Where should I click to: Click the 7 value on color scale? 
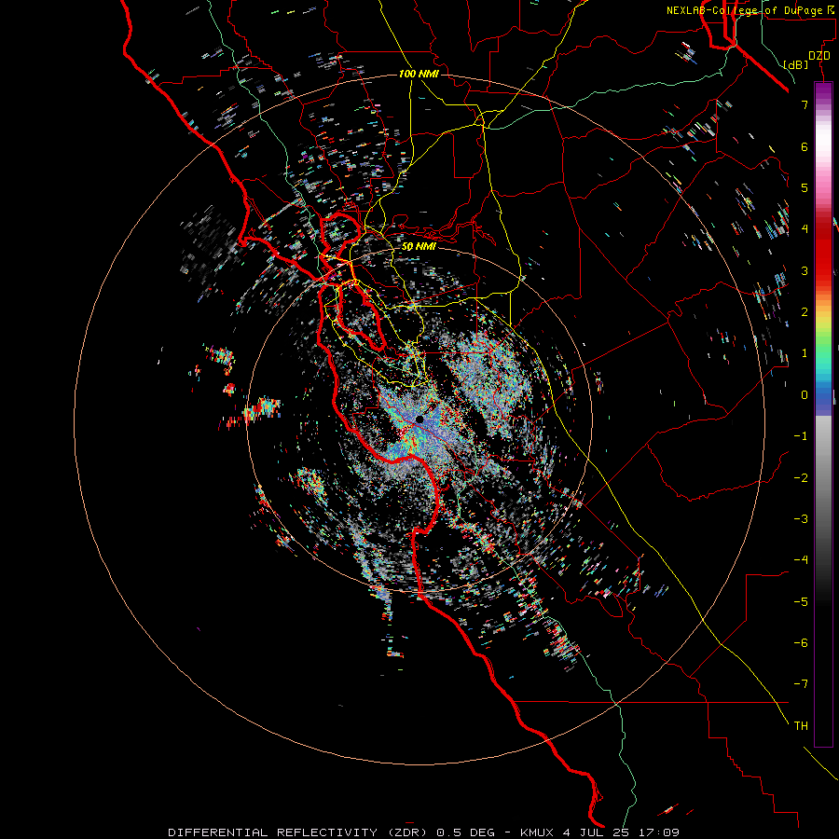click(805, 104)
